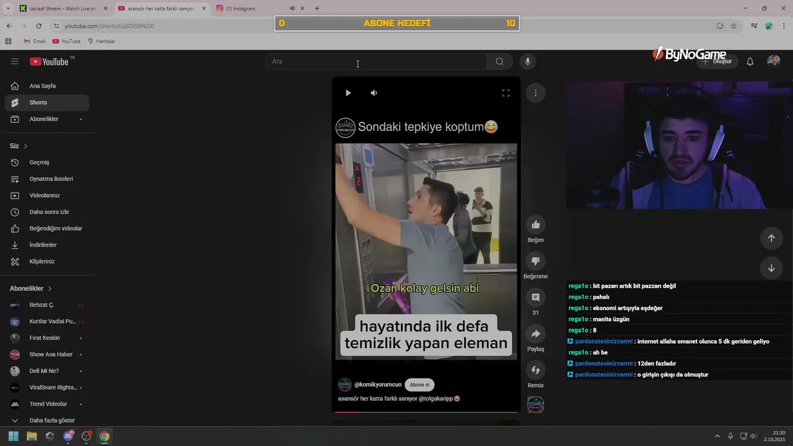Remix this Short
Viewport: 793px width, 446px height.
point(535,370)
